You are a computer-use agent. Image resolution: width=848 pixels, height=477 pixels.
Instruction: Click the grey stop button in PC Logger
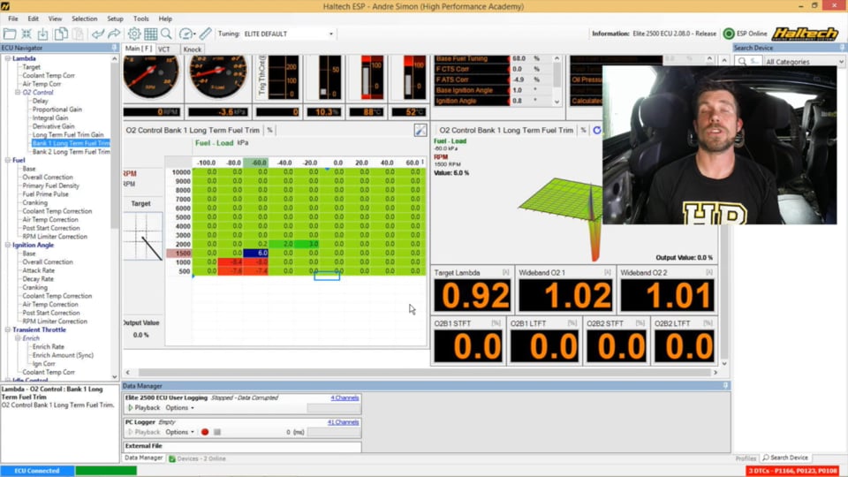pos(217,432)
